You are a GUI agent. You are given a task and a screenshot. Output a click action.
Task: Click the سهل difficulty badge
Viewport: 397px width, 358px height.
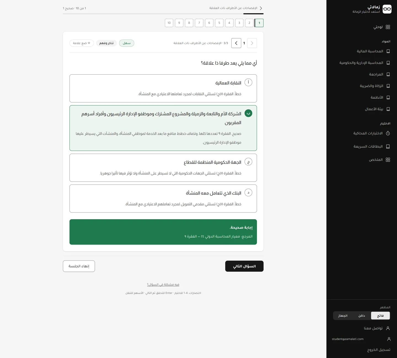coord(127,43)
